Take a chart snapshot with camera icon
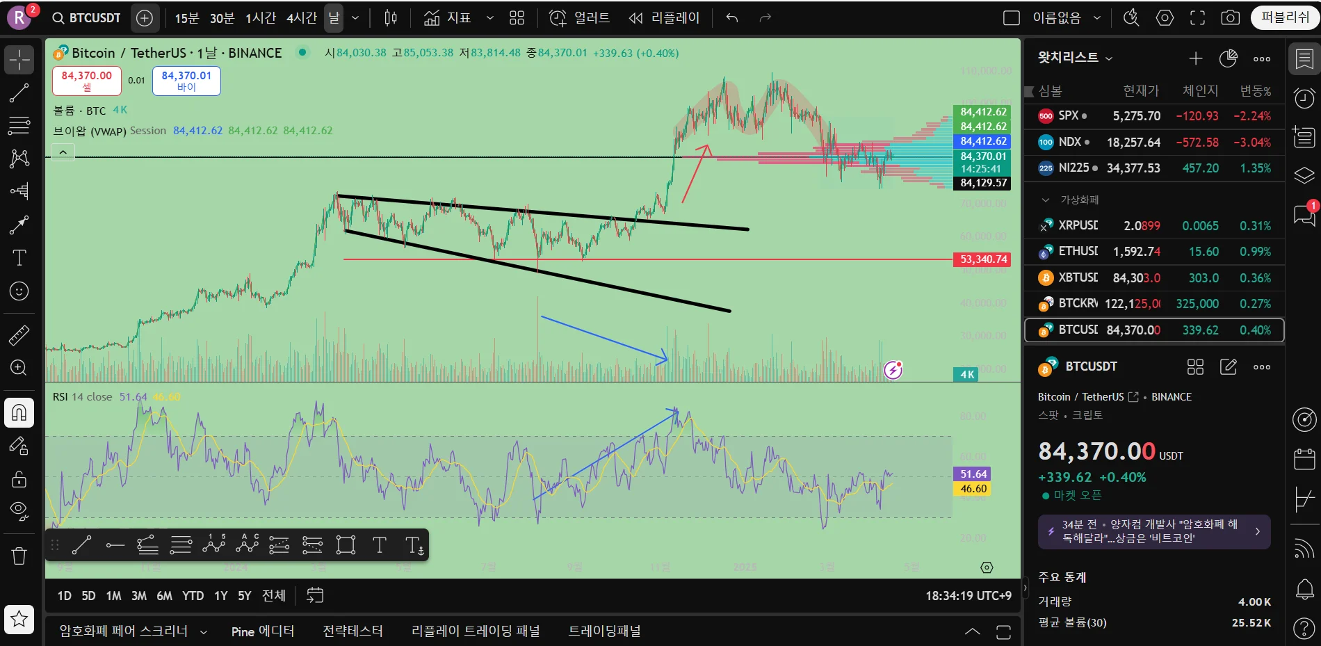1321x646 pixels. point(1231,18)
